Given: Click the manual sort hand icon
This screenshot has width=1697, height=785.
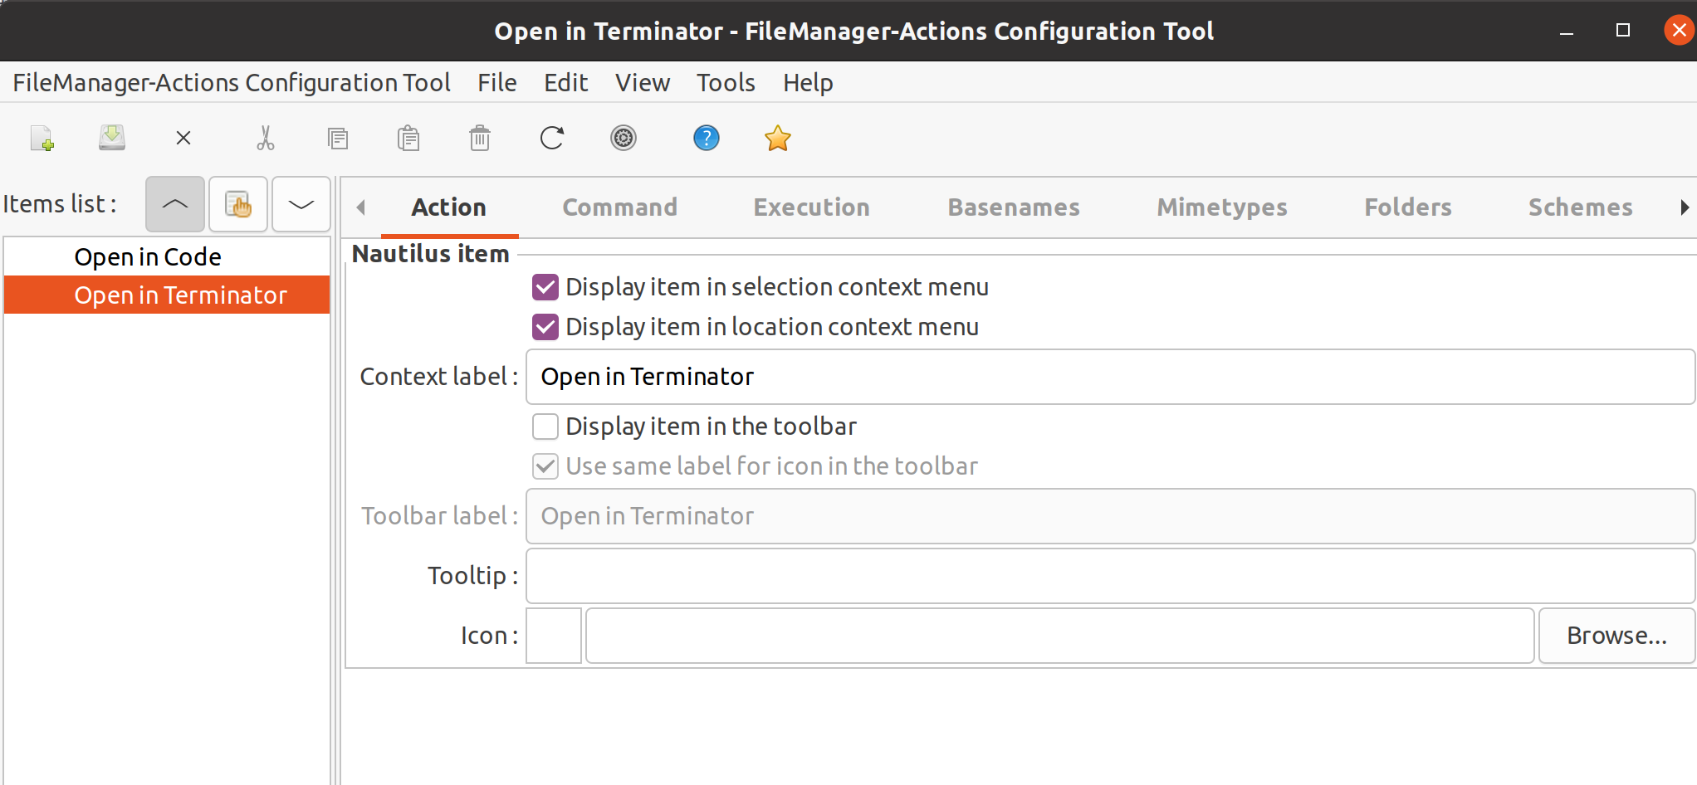Looking at the screenshot, I should [x=238, y=204].
